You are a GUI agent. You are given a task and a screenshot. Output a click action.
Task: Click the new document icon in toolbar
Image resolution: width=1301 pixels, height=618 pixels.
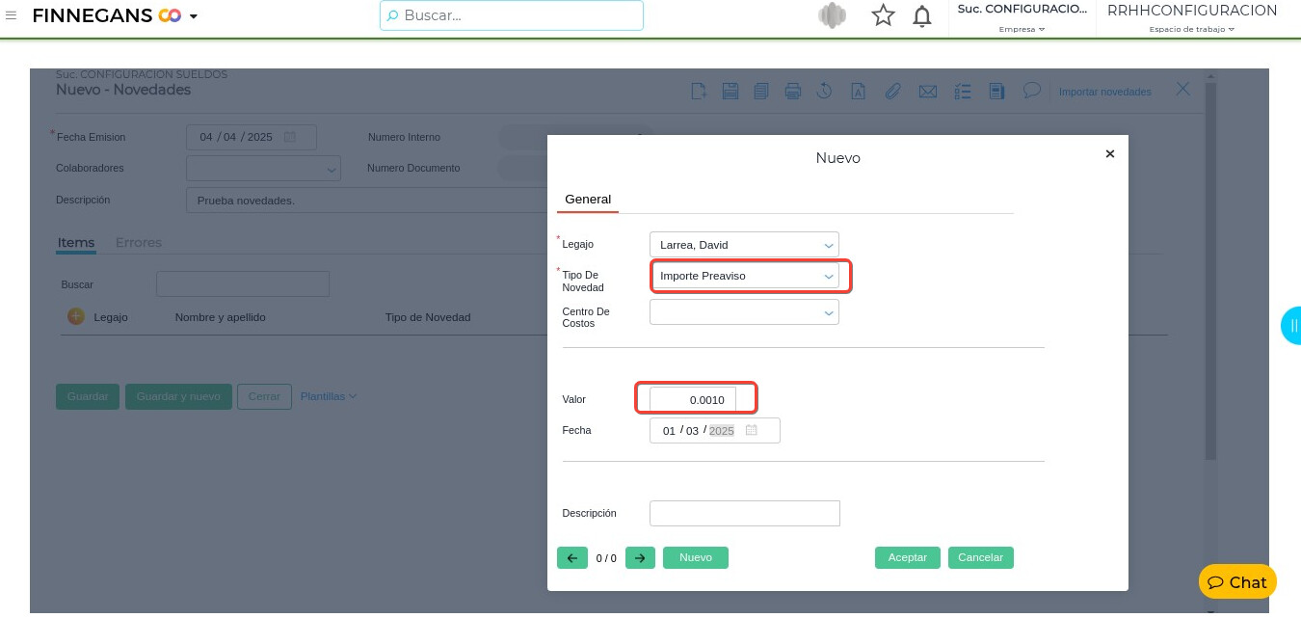700,92
